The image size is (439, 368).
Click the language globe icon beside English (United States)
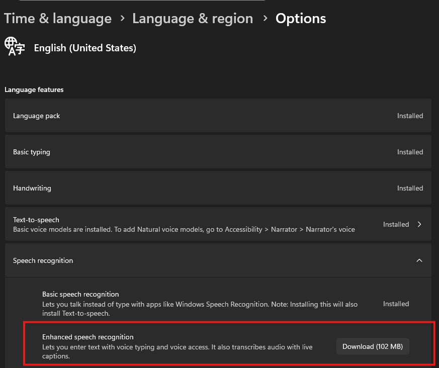click(x=15, y=46)
